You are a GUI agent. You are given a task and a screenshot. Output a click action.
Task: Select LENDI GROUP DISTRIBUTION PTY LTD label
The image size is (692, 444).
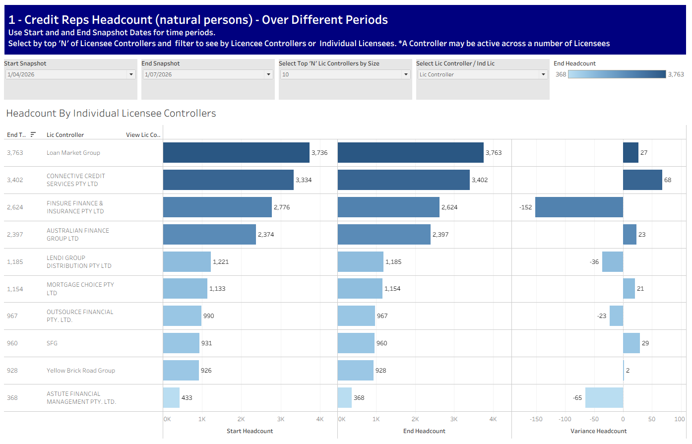click(x=79, y=262)
